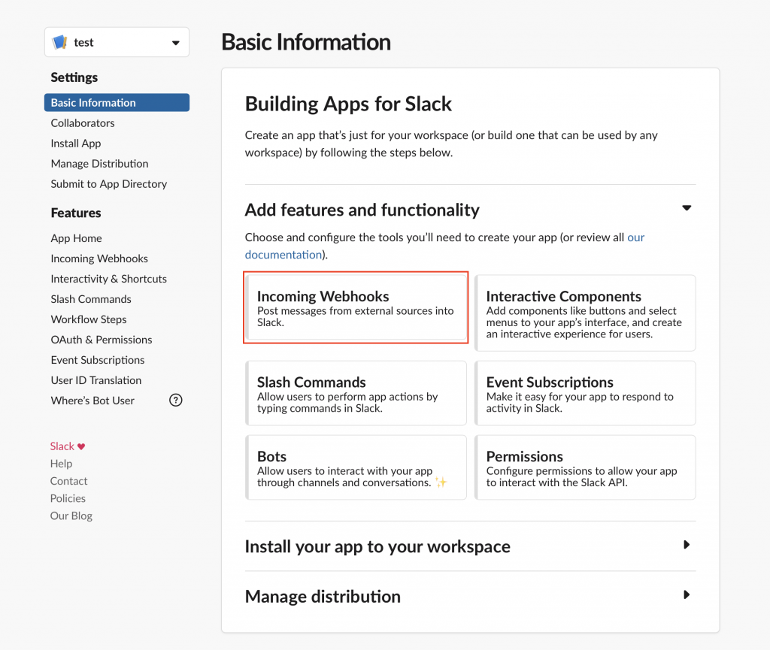Click the test app notebook icon
This screenshot has width=770, height=650.
pyautogui.click(x=59, y=43)
